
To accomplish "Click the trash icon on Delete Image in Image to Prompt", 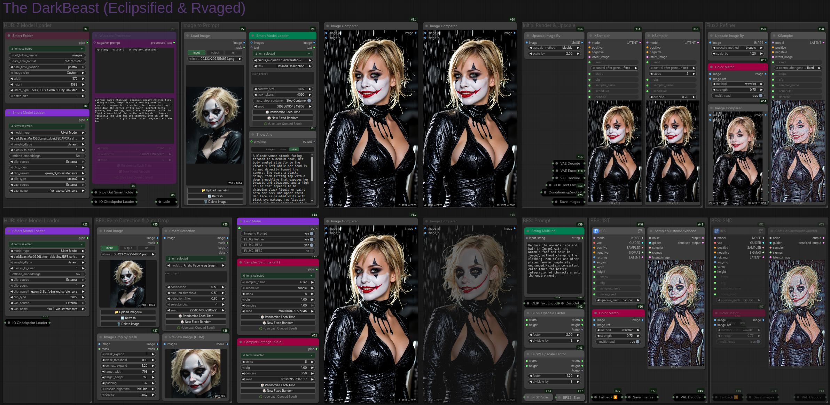I will (206, 202).
